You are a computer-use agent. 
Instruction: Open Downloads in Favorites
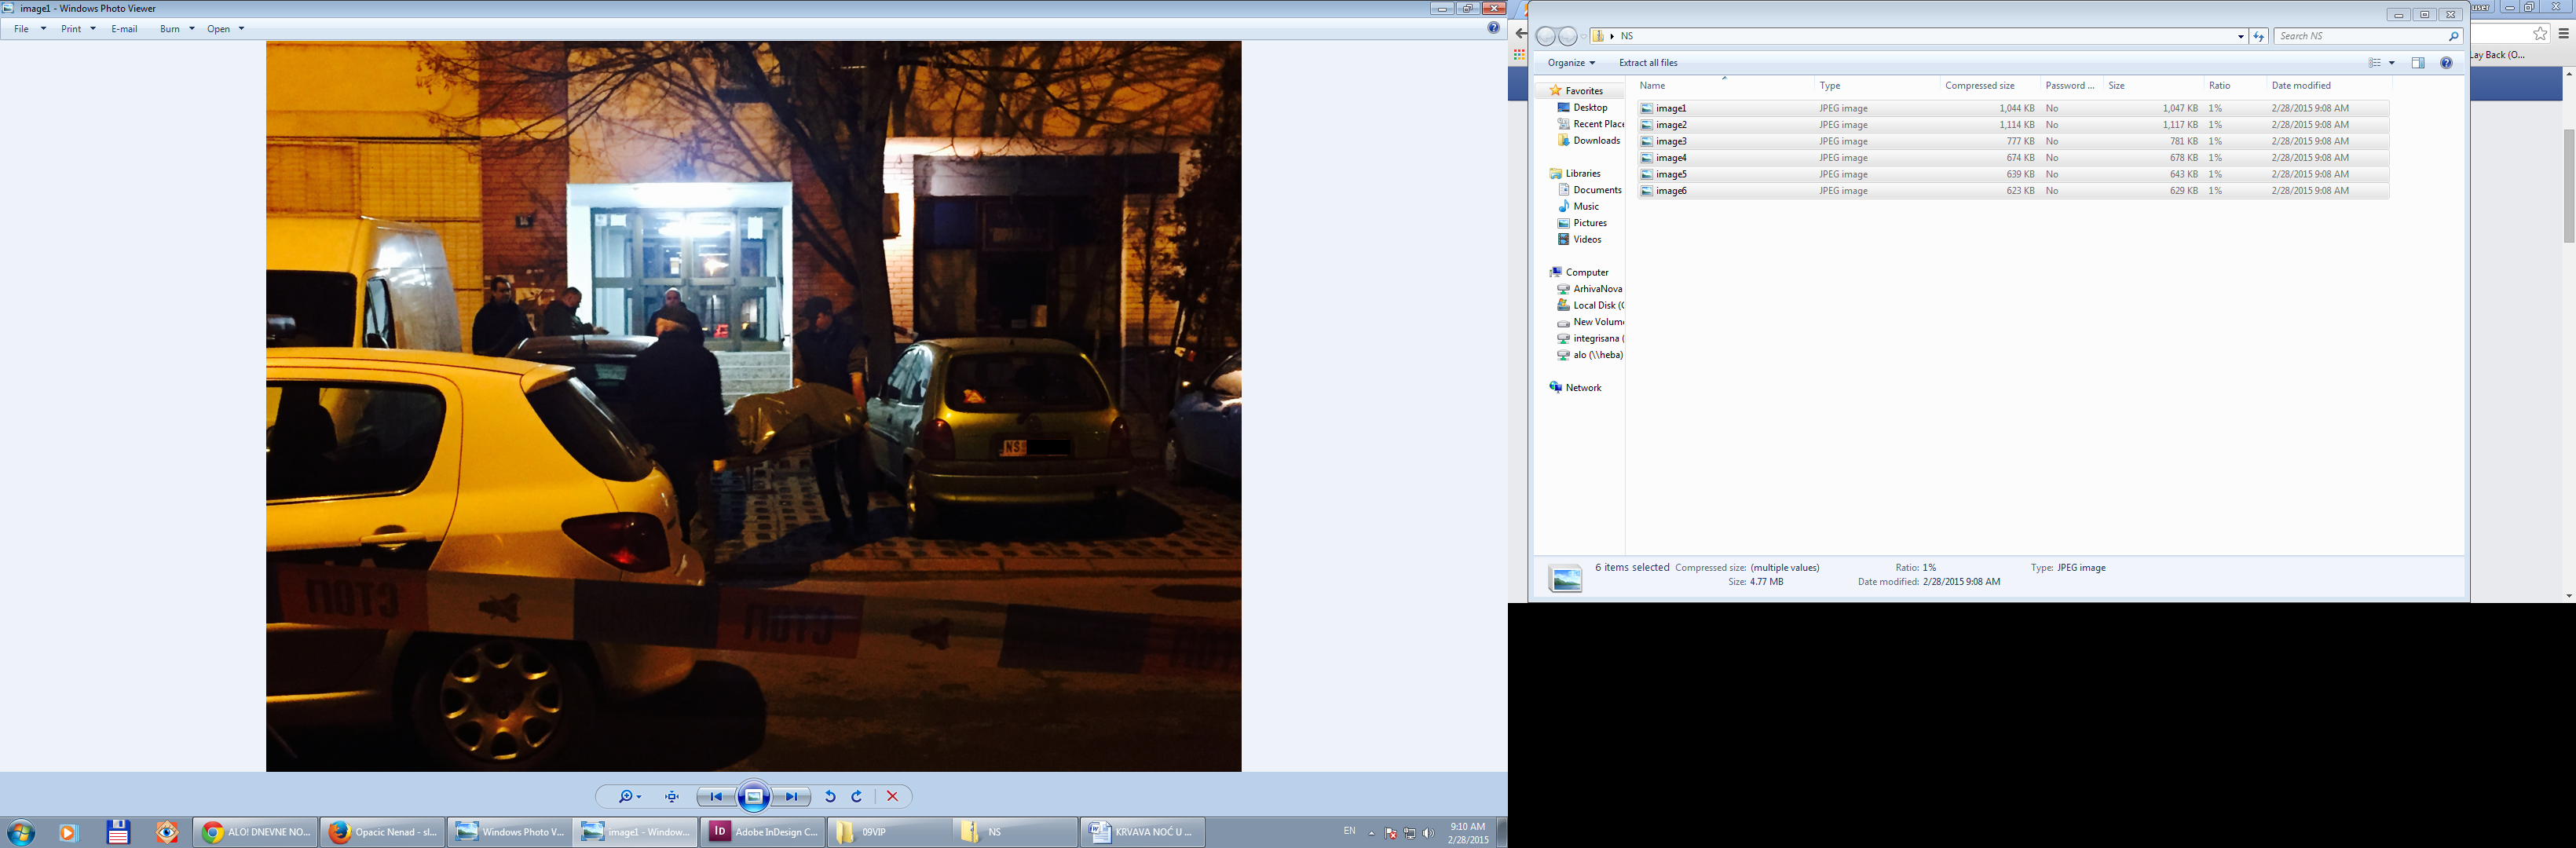tap(1596, 141)
